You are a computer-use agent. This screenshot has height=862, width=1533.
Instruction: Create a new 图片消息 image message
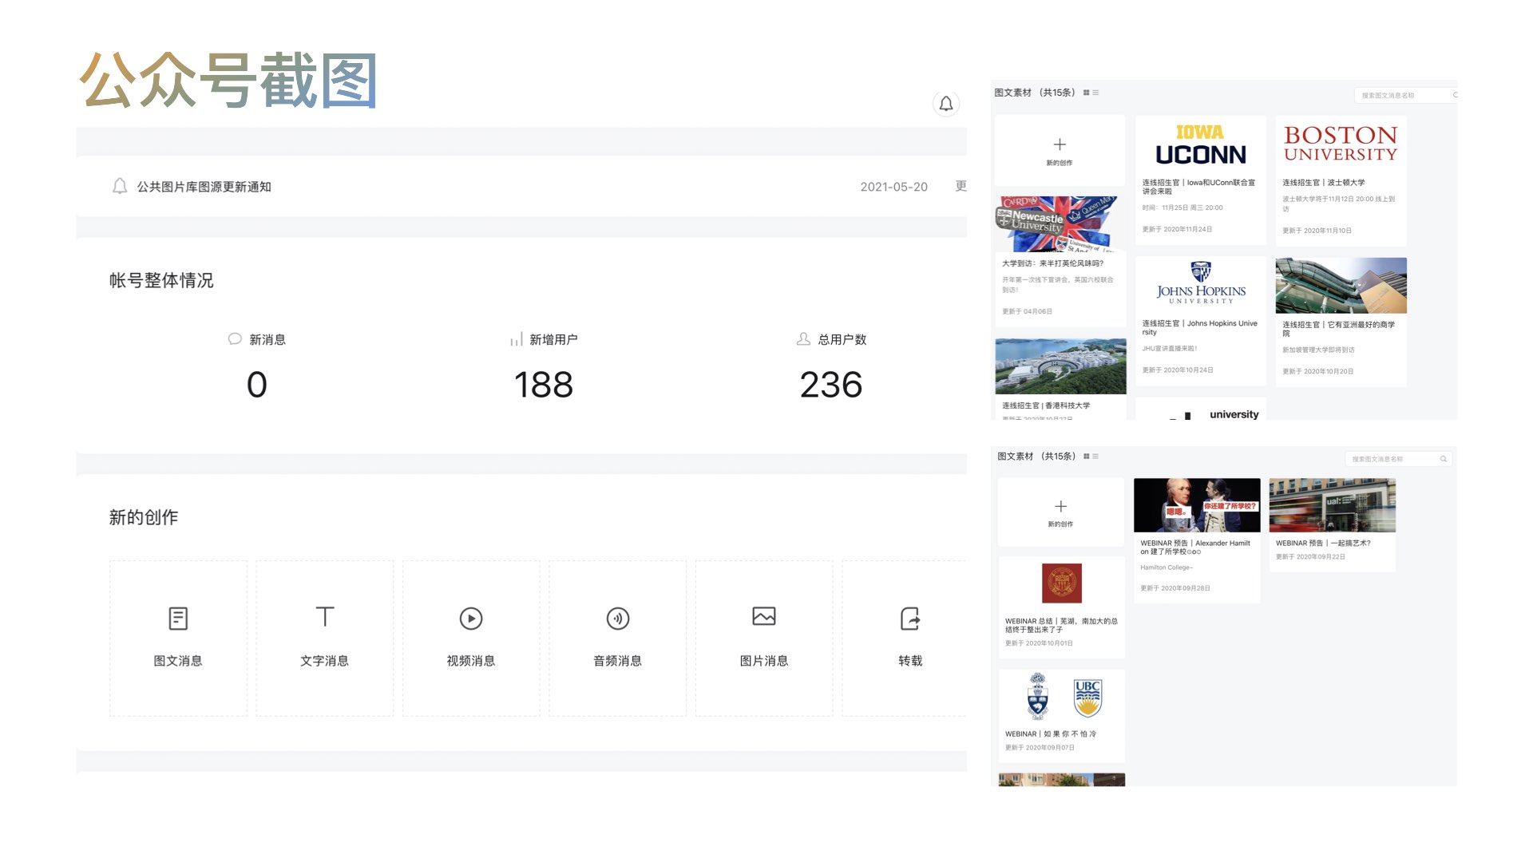[x=763, y=636]
